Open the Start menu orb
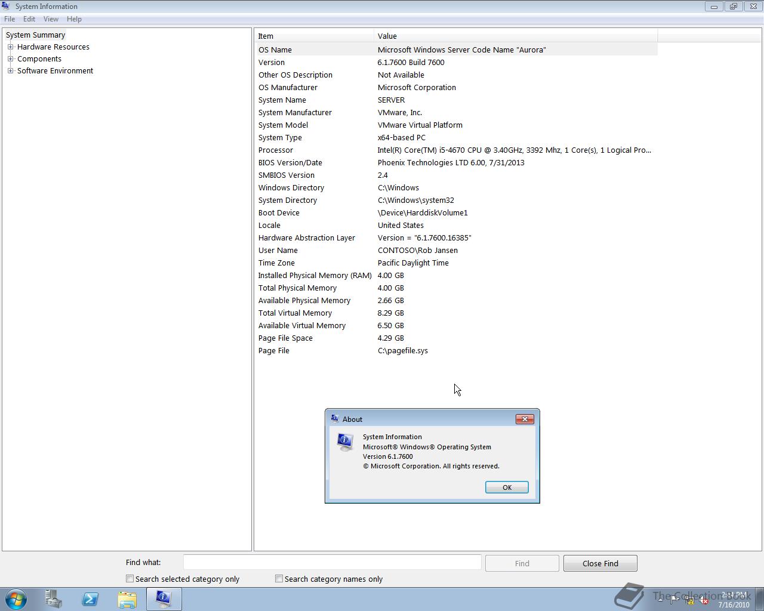Image resolution: width=764 pixels, height=611 pixels. pos(16,599)
